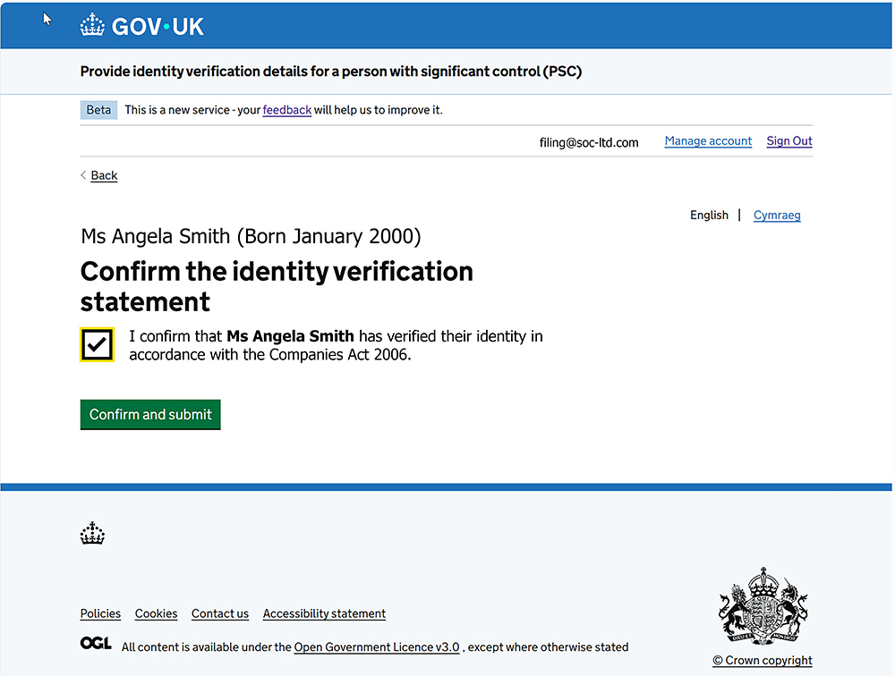Open the Open Government Licence v3.0 link

click(x=377, y=646)
